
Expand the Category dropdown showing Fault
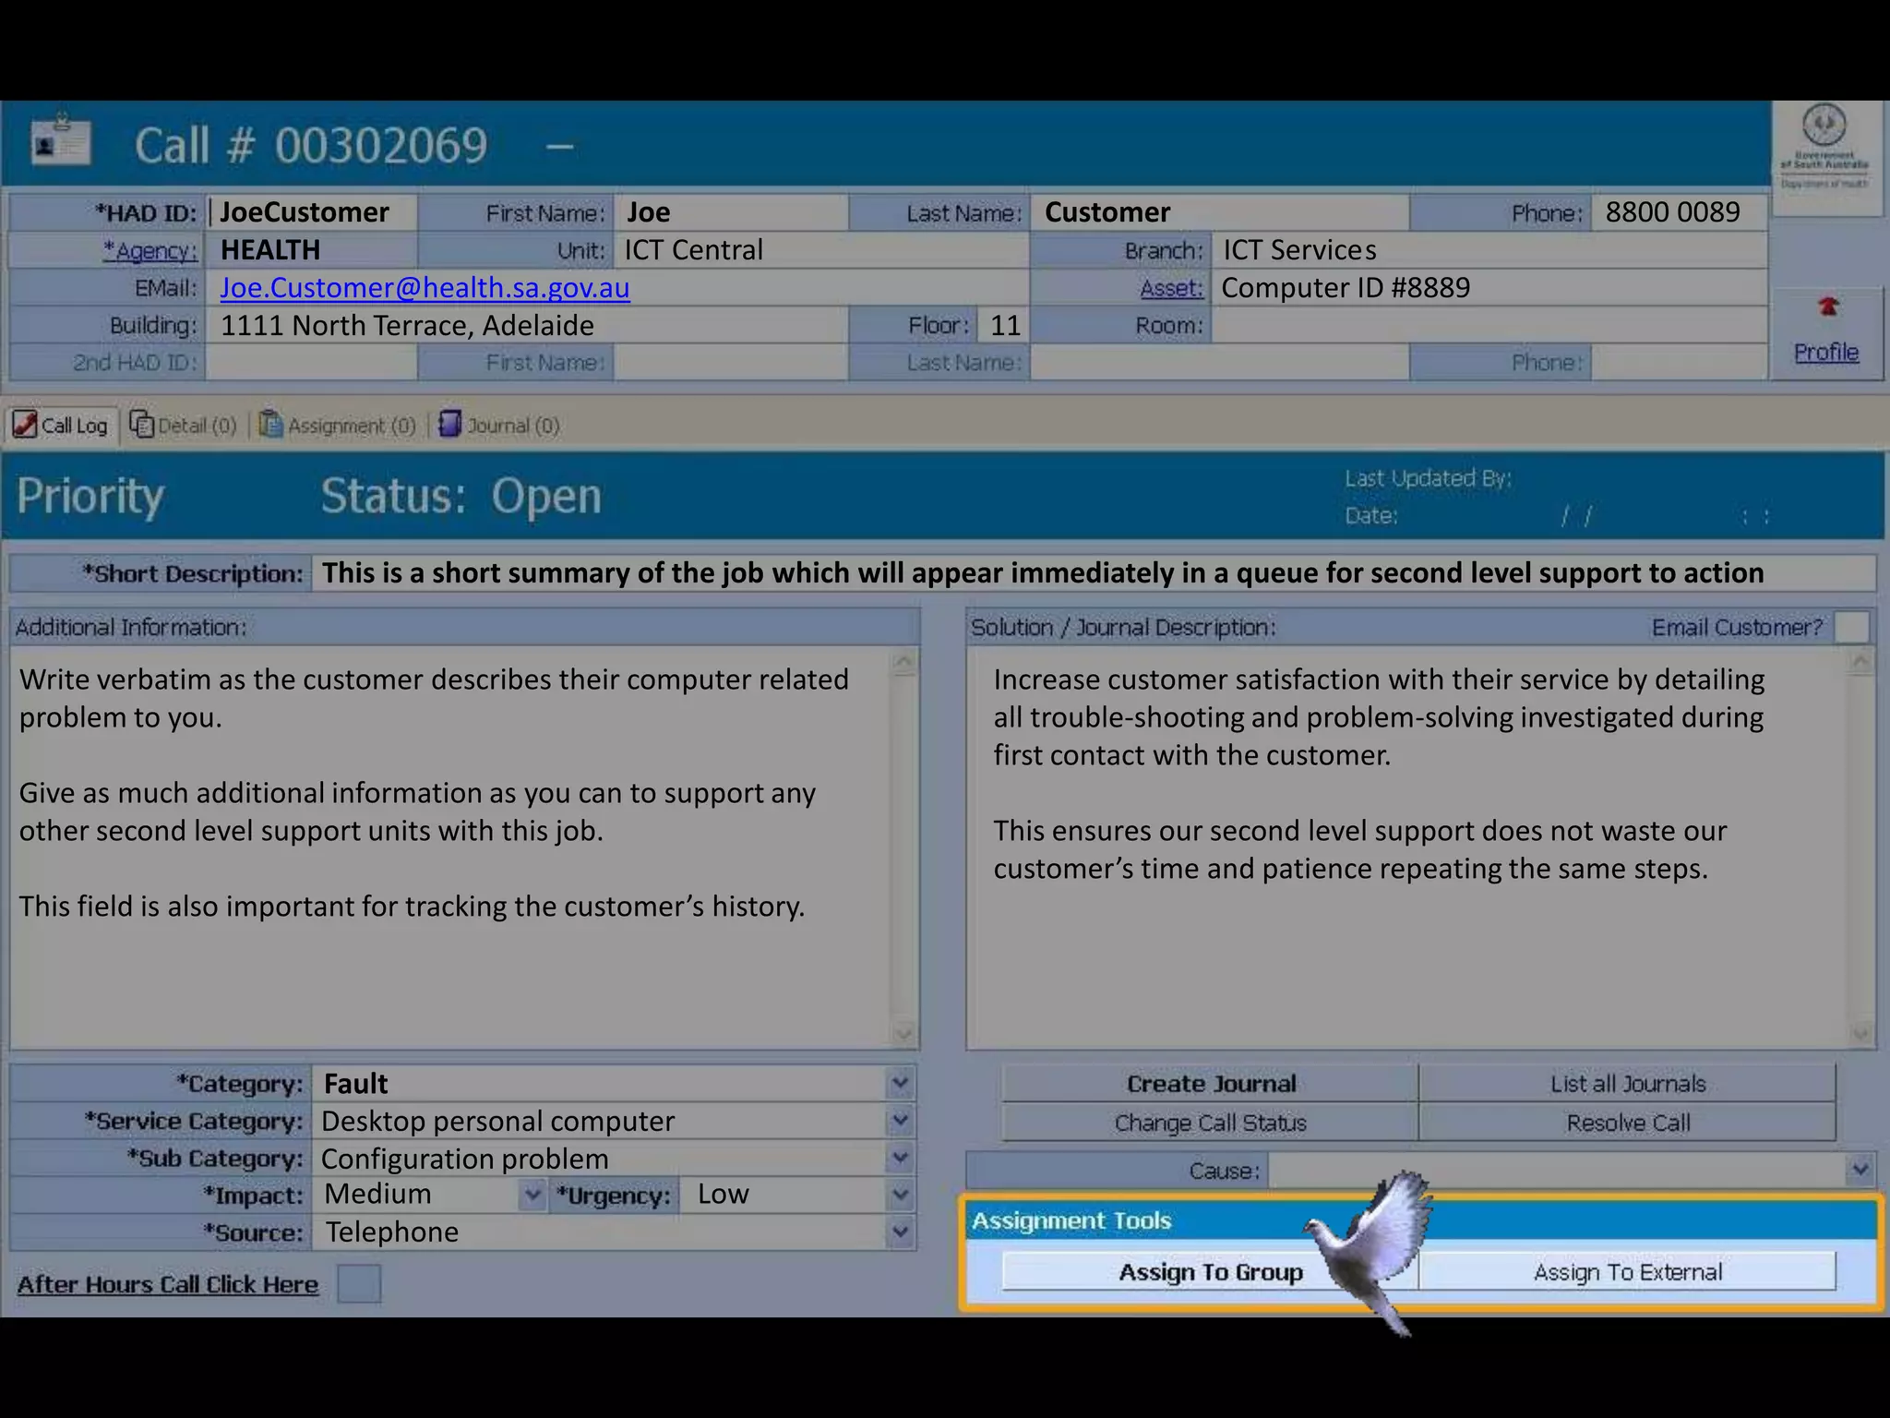point(900,1083)
